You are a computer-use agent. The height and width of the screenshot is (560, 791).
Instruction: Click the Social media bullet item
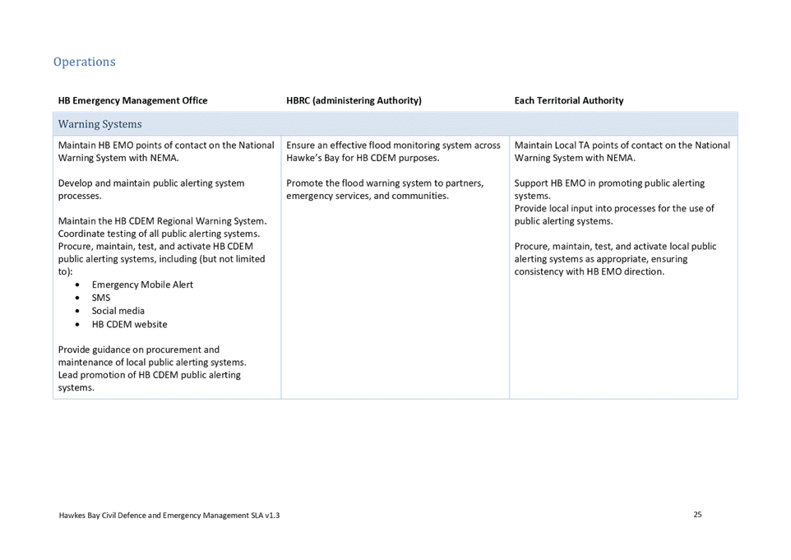click(118, 311)
